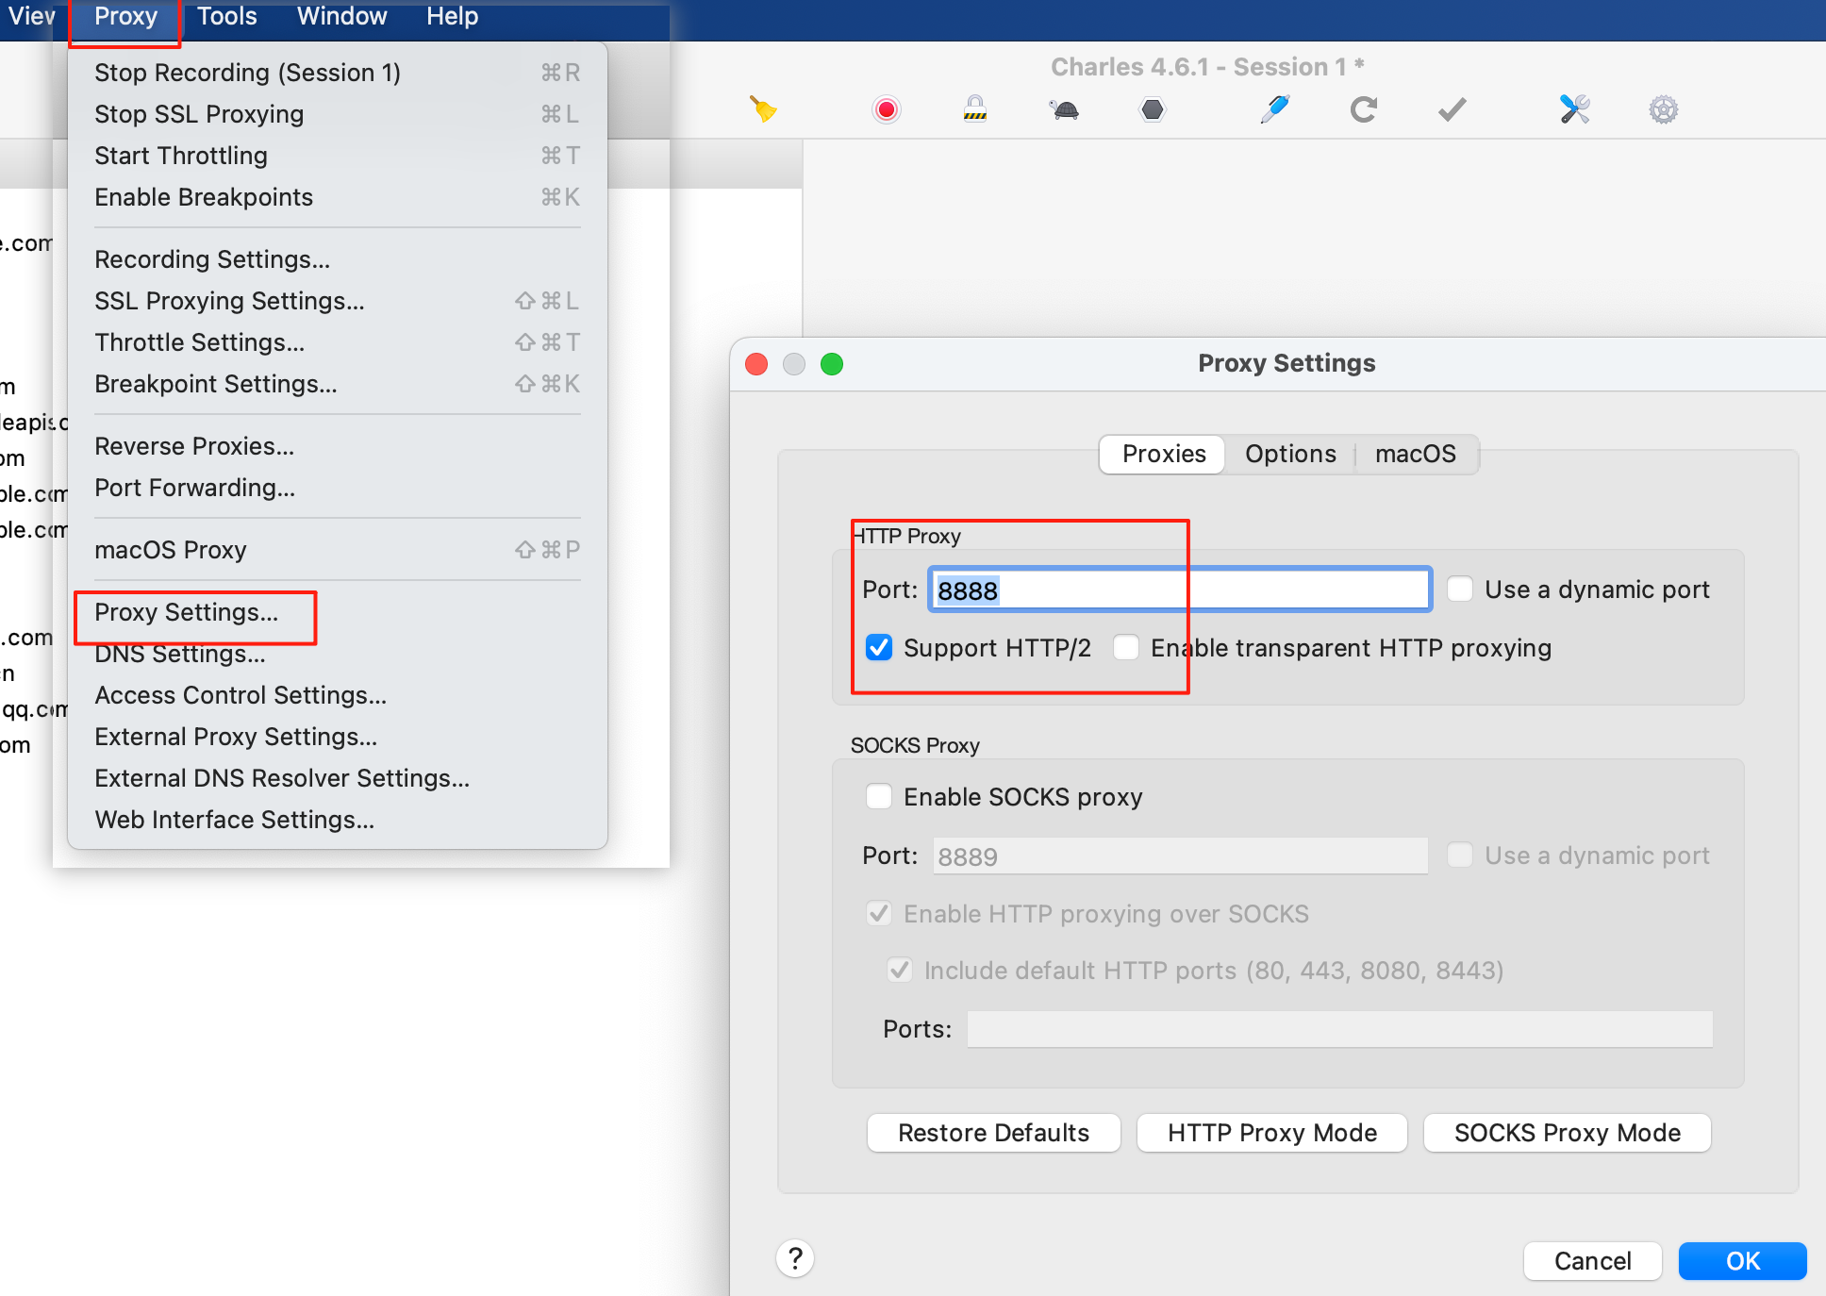
Task: Click the Restore Defaults button
Action: 993,1133
